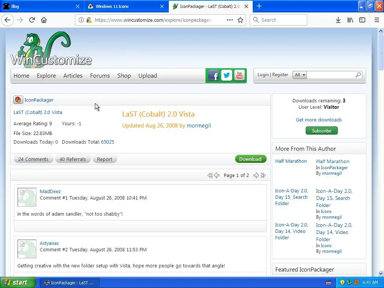Open the Forums menu item
The image size is (384, 288).
click(100, 76)
